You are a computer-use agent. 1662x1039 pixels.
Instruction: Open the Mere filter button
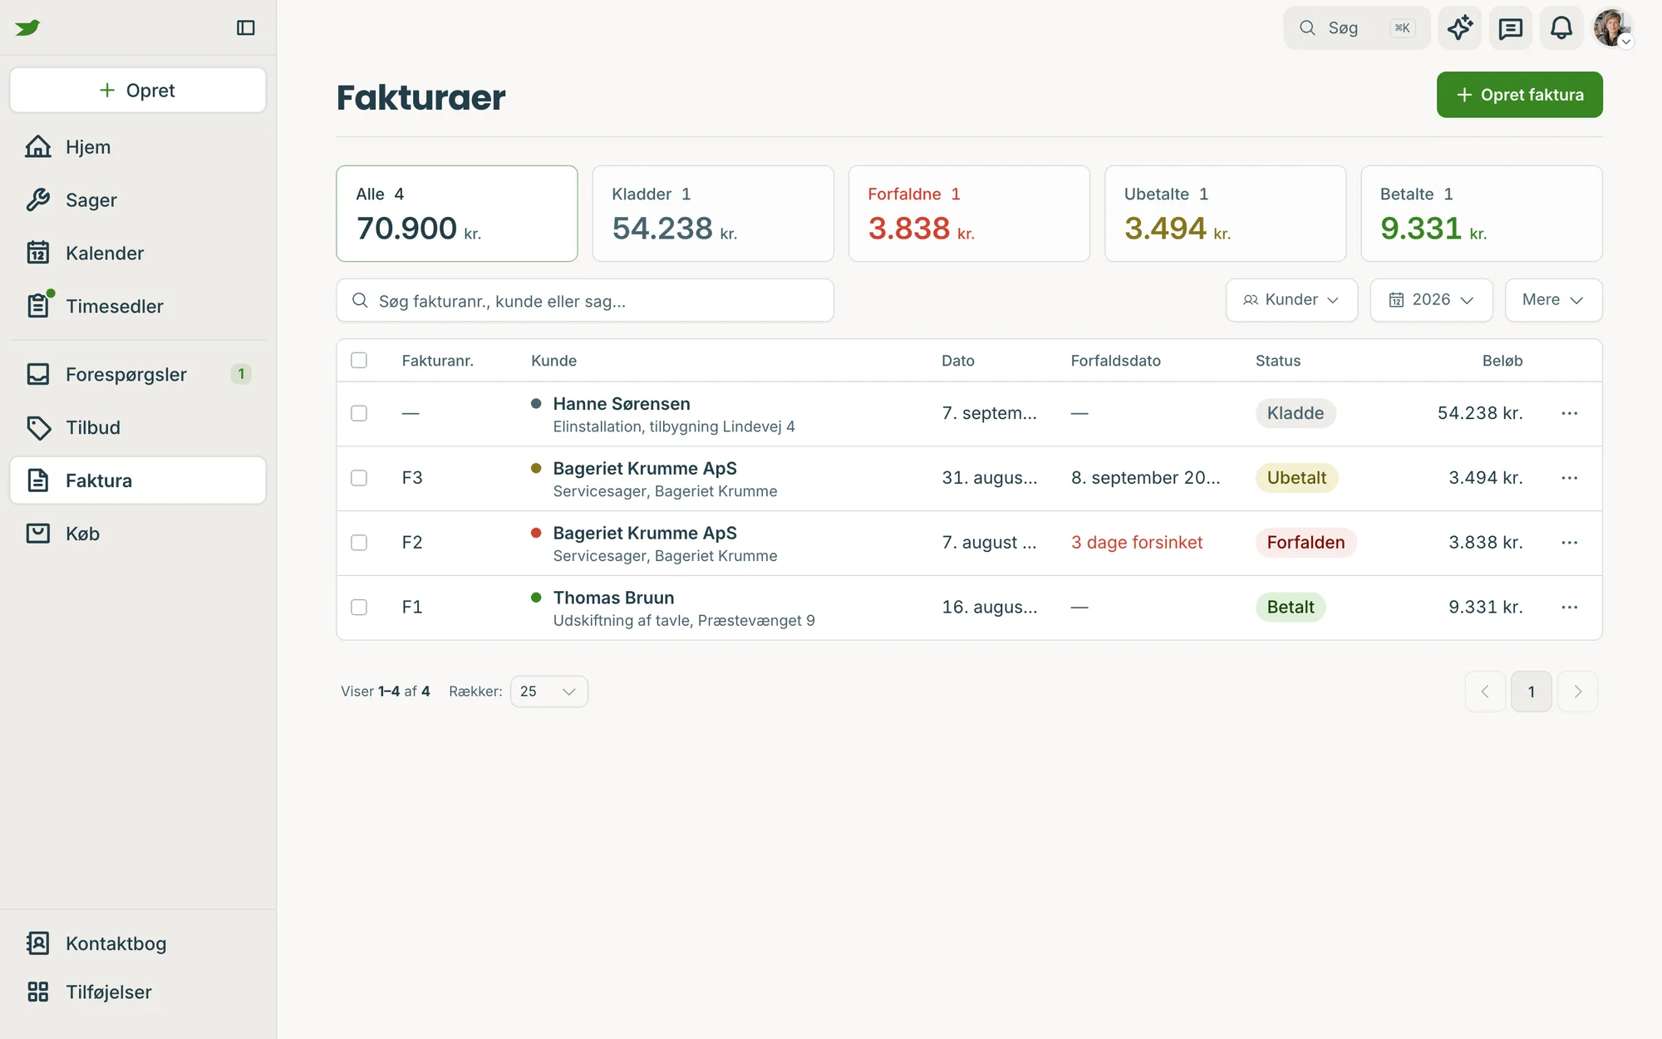point(1553,300)
